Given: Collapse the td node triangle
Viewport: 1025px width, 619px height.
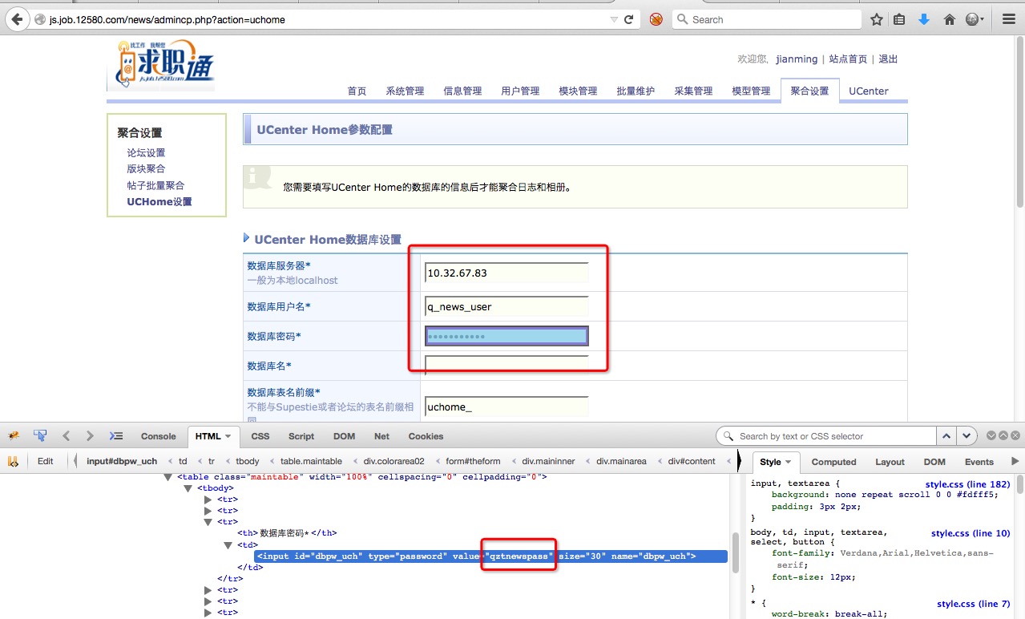Looking at the screenshot, I should pos(228,545).
